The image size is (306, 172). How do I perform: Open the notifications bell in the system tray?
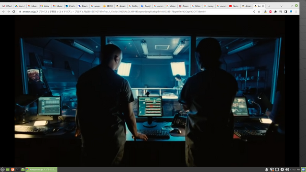click(267, 170)
